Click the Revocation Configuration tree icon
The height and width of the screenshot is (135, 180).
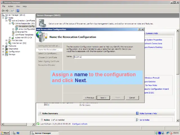(17, 26)
